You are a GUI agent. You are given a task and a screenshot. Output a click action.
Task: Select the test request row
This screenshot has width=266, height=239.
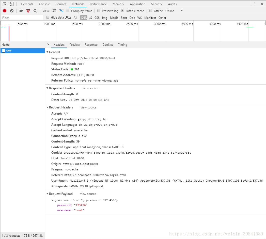point(23,51)
